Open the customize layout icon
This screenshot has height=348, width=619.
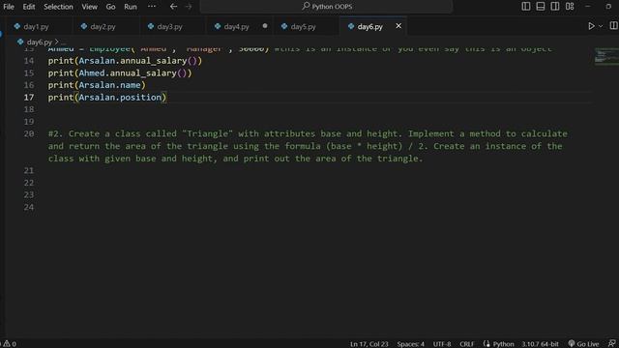pos(570,7)
